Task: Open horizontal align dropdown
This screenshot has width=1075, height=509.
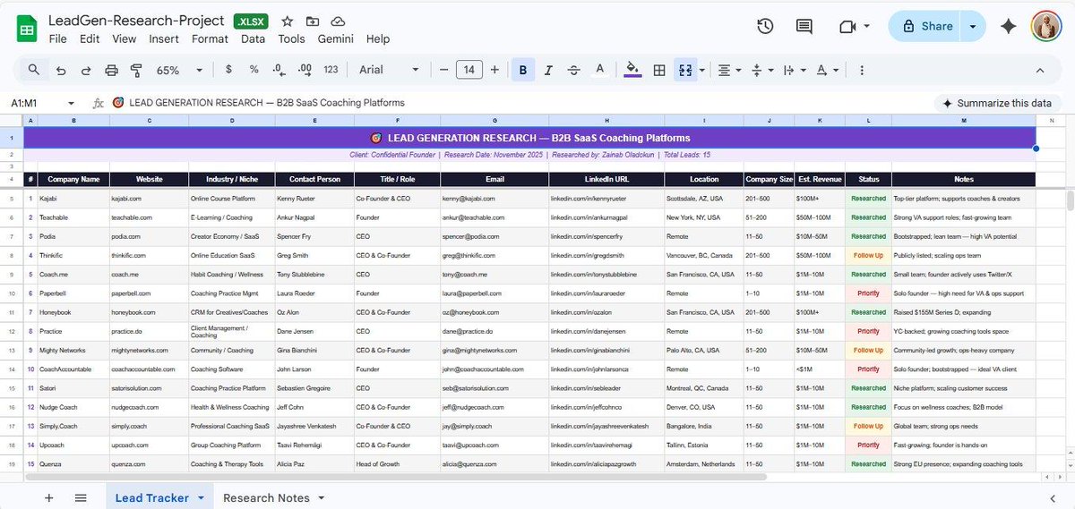Action: pyautogui.click(x=729, y=70)
